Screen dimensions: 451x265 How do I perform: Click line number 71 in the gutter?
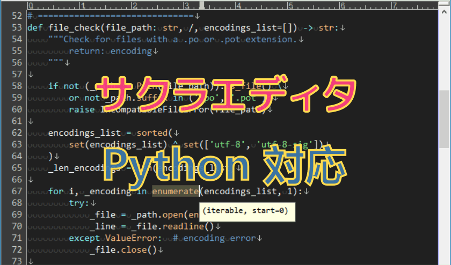17,238
